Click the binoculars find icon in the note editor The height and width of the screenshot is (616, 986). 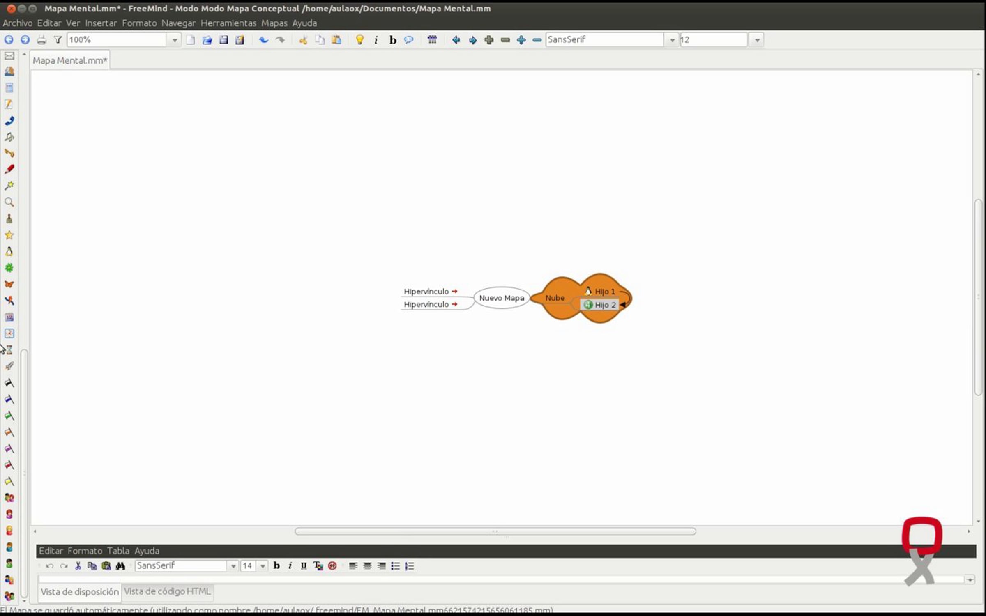pyautogui.click(x=120, y=566)
